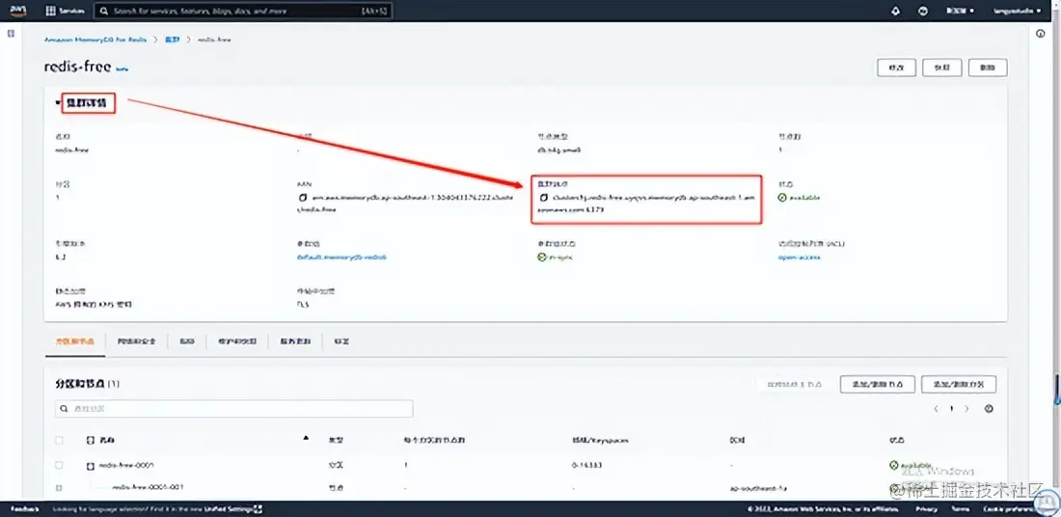Sort the table by name column arrow
The height and width of the screenshot is (517, 1061).
(306, 439)
